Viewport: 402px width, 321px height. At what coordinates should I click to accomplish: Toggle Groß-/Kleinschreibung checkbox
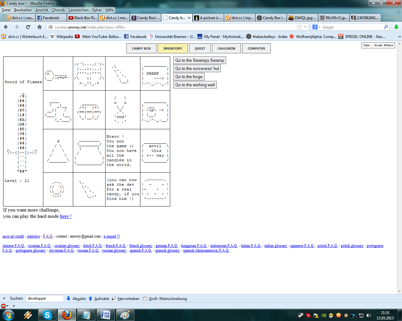pos(145,299)
